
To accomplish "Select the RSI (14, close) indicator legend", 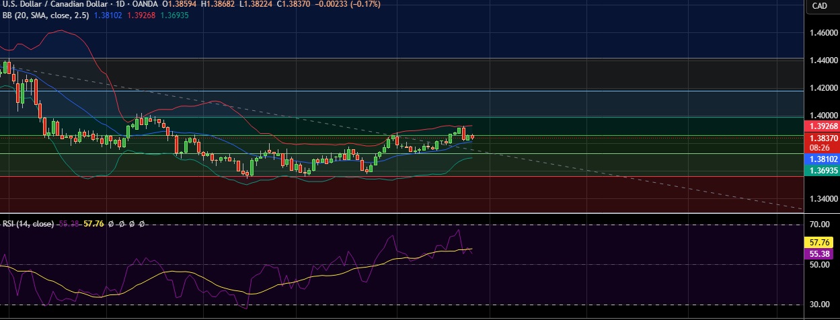I will [x=28, y=224].
